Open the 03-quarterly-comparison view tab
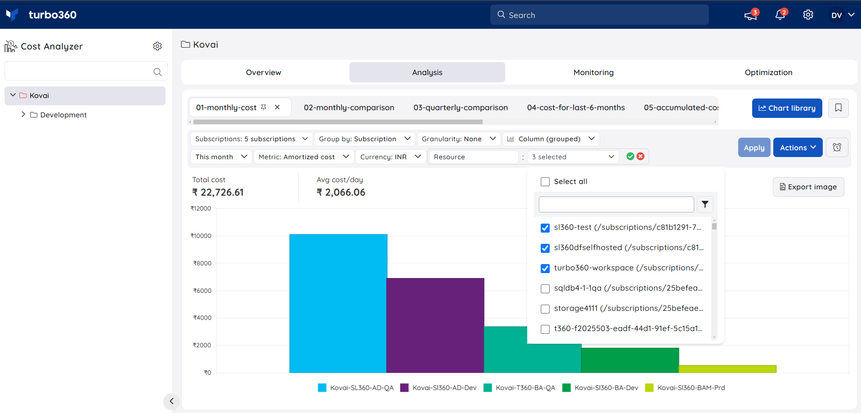The height and width of the screenshot is (413, 861). 461,108
